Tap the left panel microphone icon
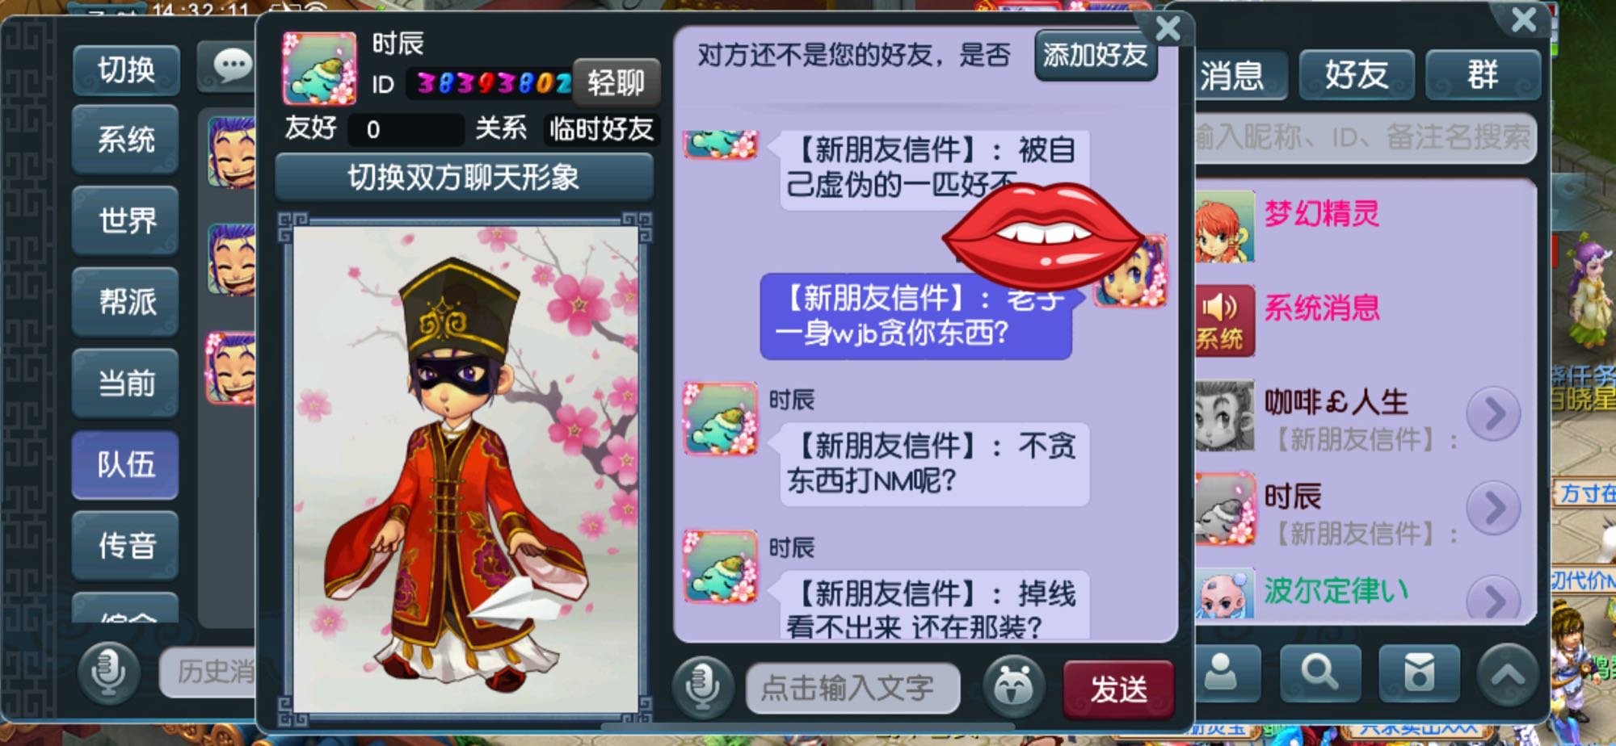The width and height of the screenshot is (1616, 746). pos(109,672)
